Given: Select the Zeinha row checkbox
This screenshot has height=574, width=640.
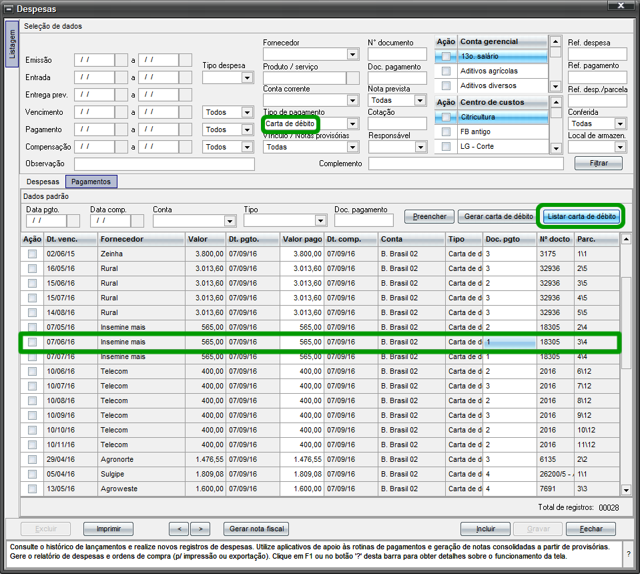Looking at the screenshot, I should coord(32,254).
